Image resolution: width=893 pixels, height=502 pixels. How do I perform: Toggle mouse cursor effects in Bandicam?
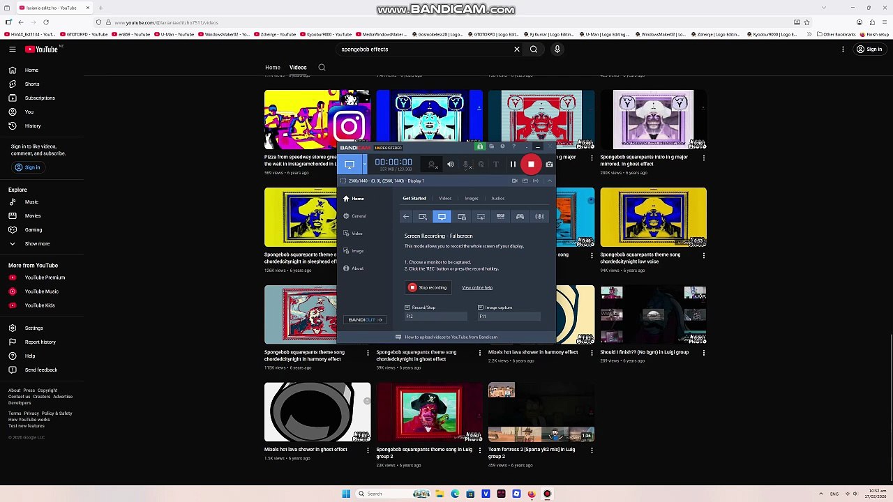click(x=481, y=165)
